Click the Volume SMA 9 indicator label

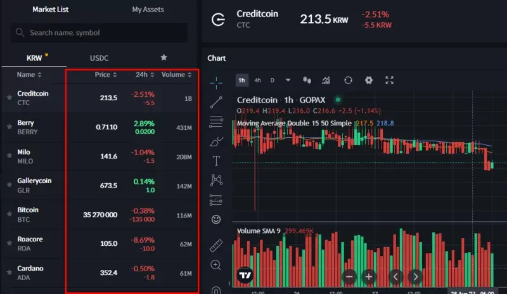(x=259, y=231)
